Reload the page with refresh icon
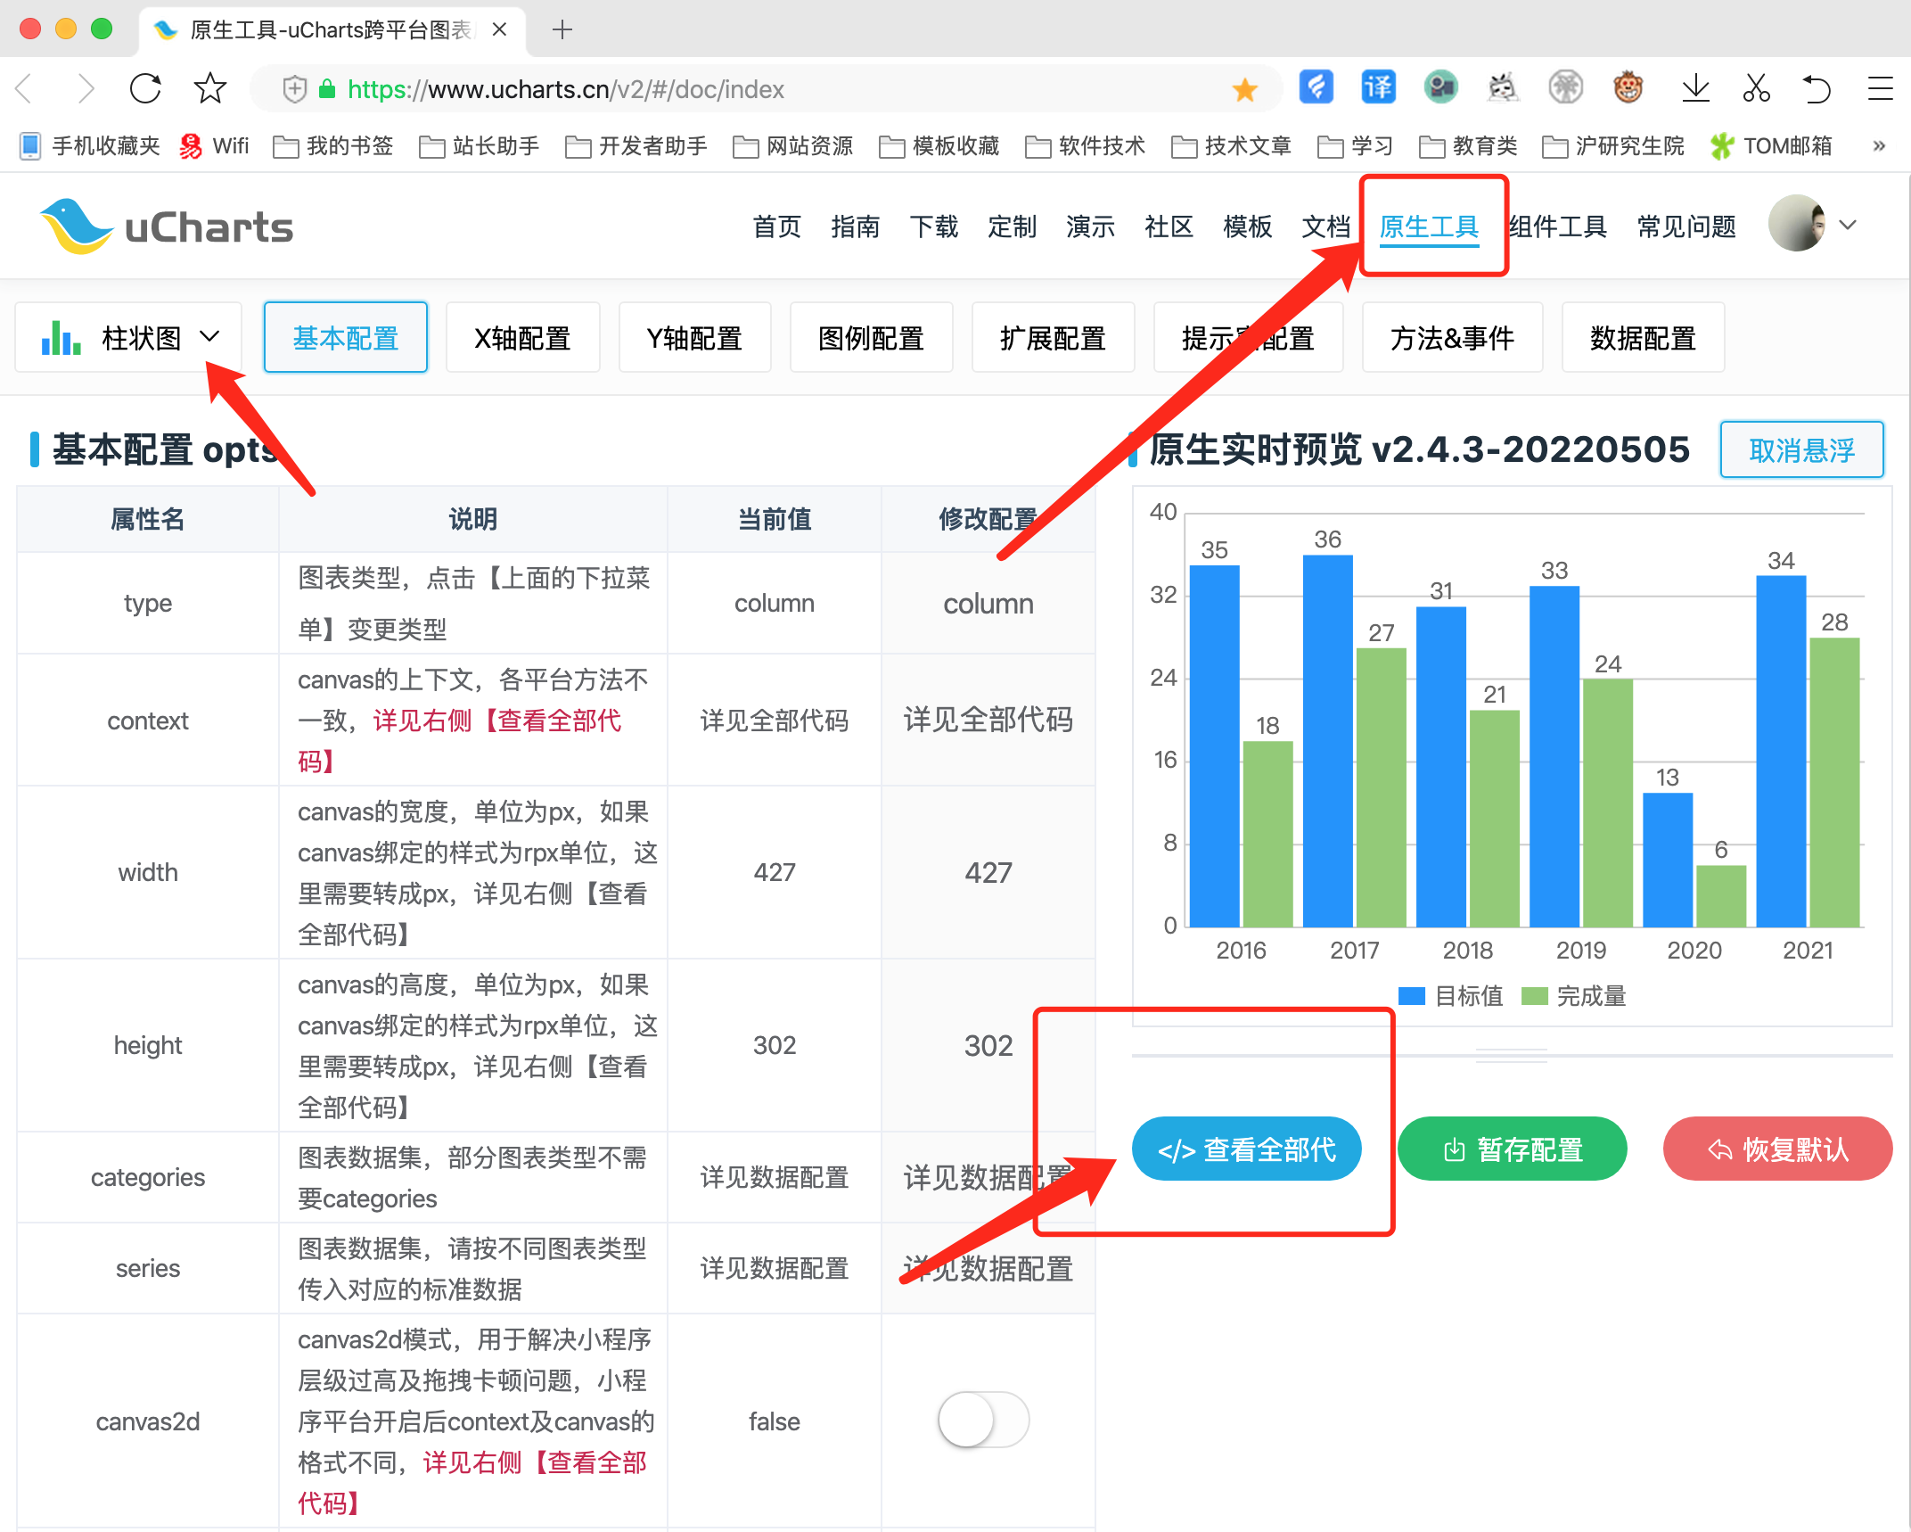 (x=146, y=88)
